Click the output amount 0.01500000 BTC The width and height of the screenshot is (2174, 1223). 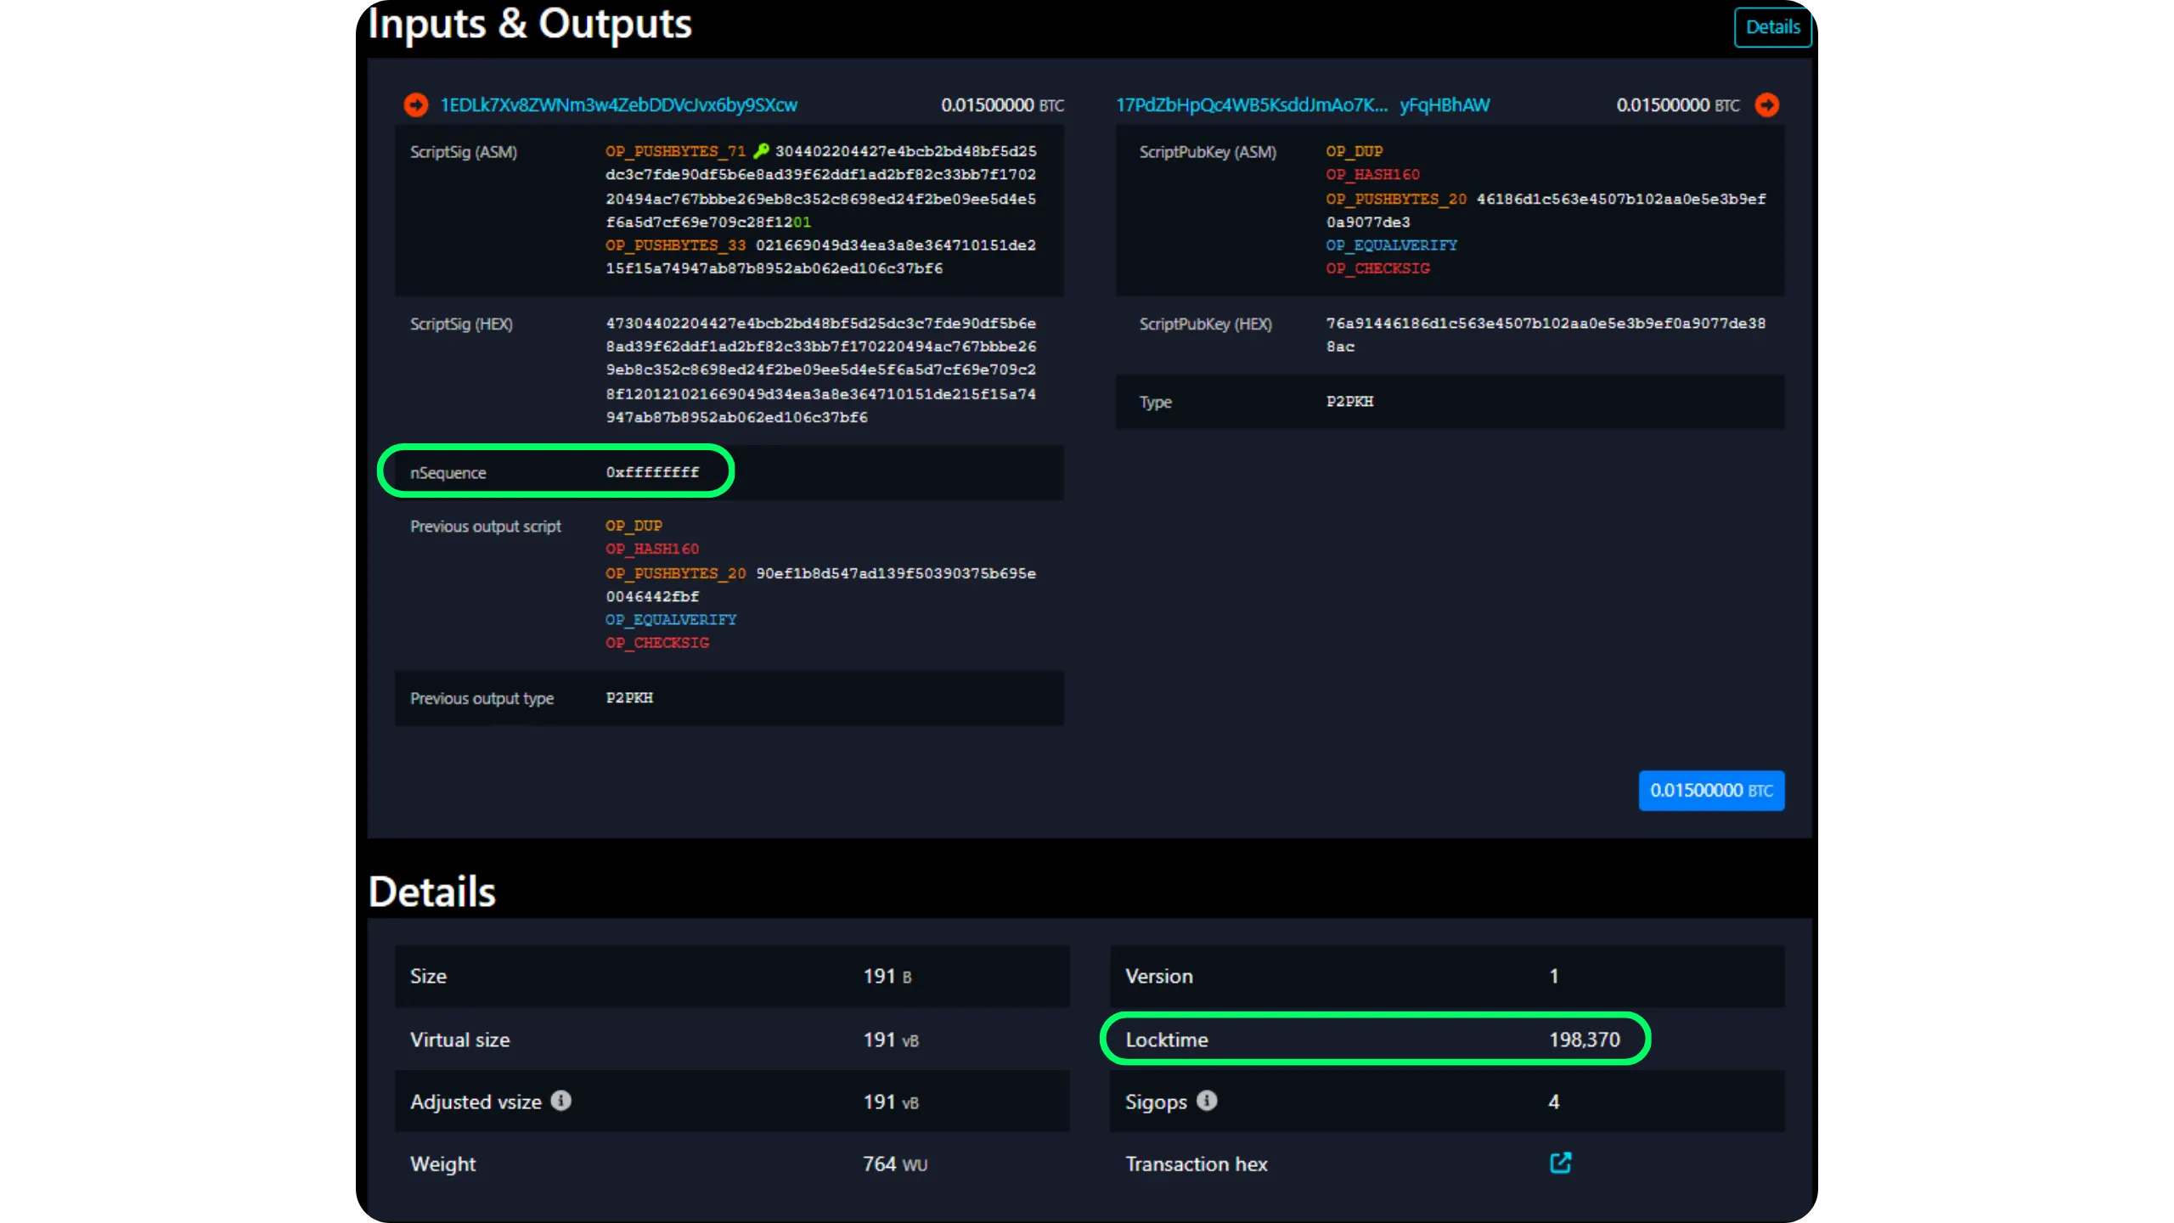[x=1678, y=105]
